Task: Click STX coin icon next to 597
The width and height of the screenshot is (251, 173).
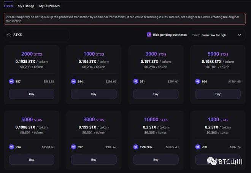Action: coord(73,147)
